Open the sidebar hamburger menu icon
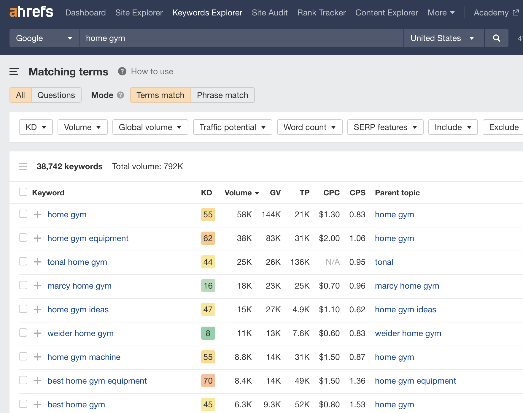 [x=14, y=72]
